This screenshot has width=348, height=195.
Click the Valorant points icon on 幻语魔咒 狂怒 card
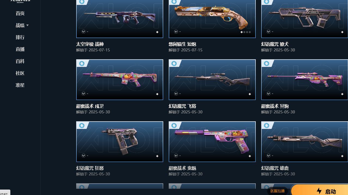84,156
